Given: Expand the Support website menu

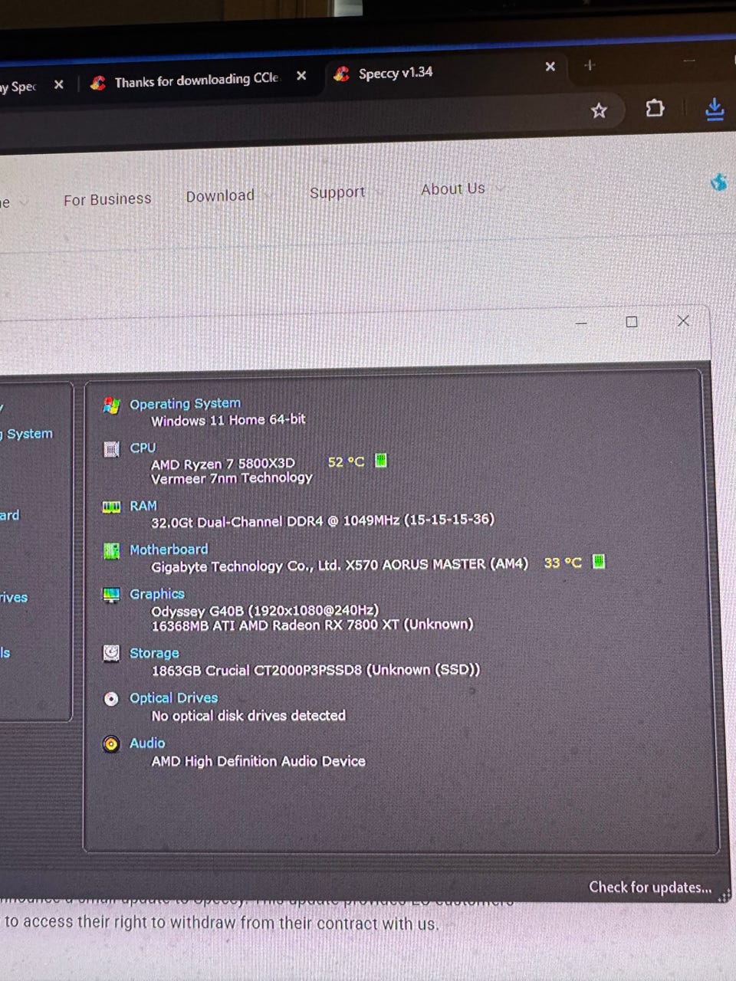Looking at the screenshot, I should coord(337,192).
